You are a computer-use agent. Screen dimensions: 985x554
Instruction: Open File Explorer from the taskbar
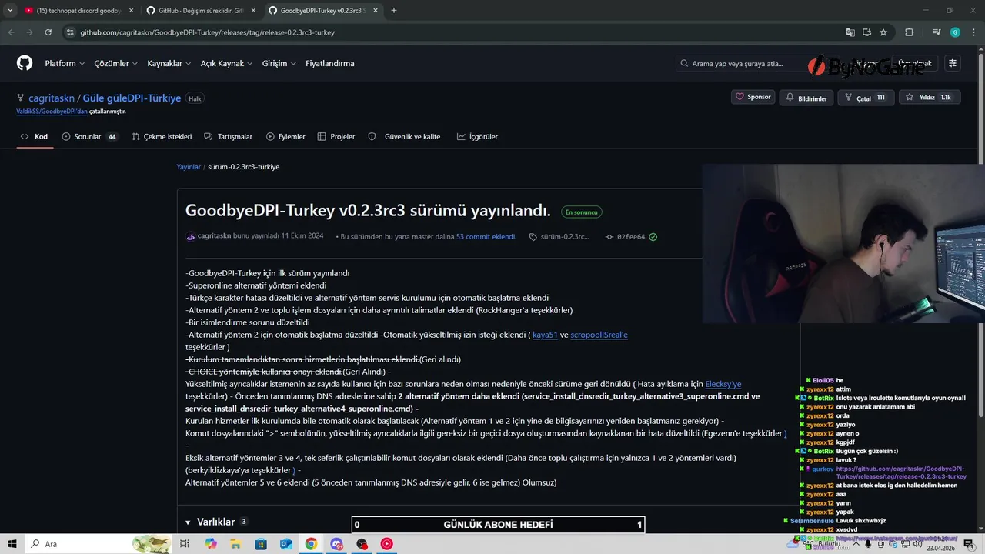(x=236, y=544)
